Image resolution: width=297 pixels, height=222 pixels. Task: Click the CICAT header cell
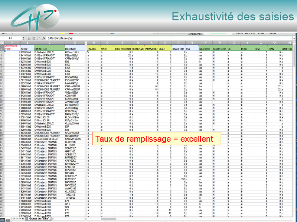(165, 48)
